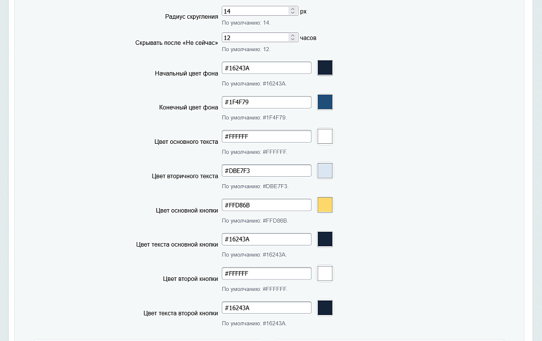Click the #DBE7F3 hex input field
The image size is (542, 341).
(x=266, y=170)
